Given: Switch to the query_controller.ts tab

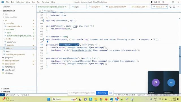Looking at the screenshot, I should pos(117,7).
